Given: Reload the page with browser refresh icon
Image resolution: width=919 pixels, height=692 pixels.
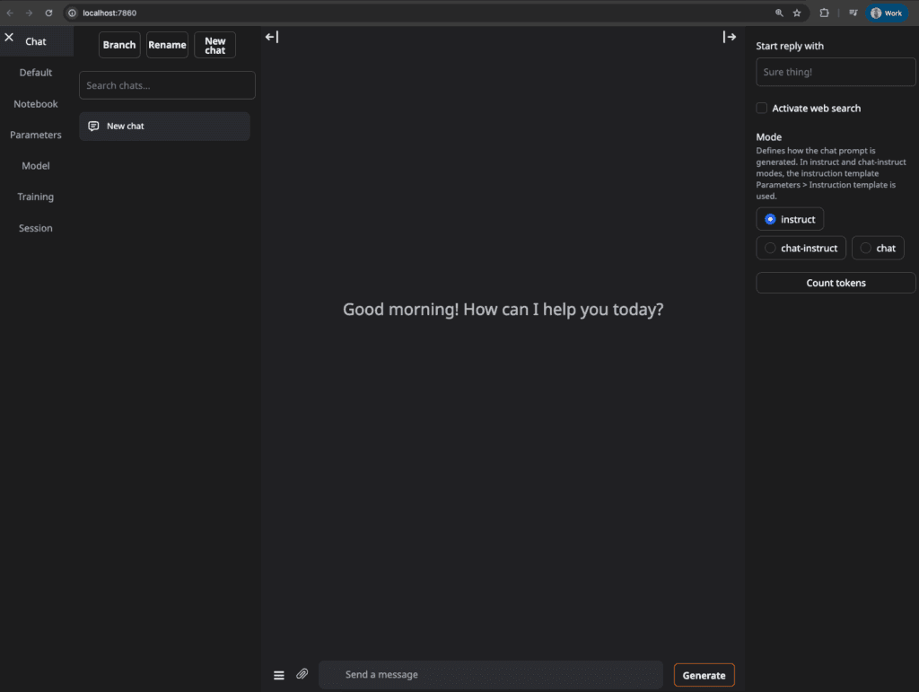Looking at the screenshot, I should click(x=48, y=13).
